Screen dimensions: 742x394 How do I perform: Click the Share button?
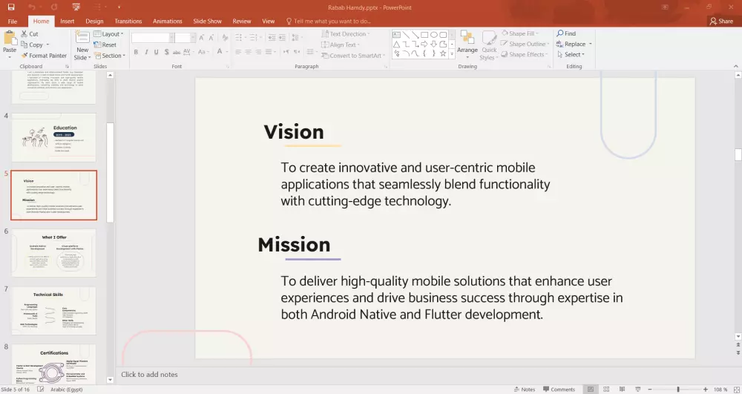(722, 22)
